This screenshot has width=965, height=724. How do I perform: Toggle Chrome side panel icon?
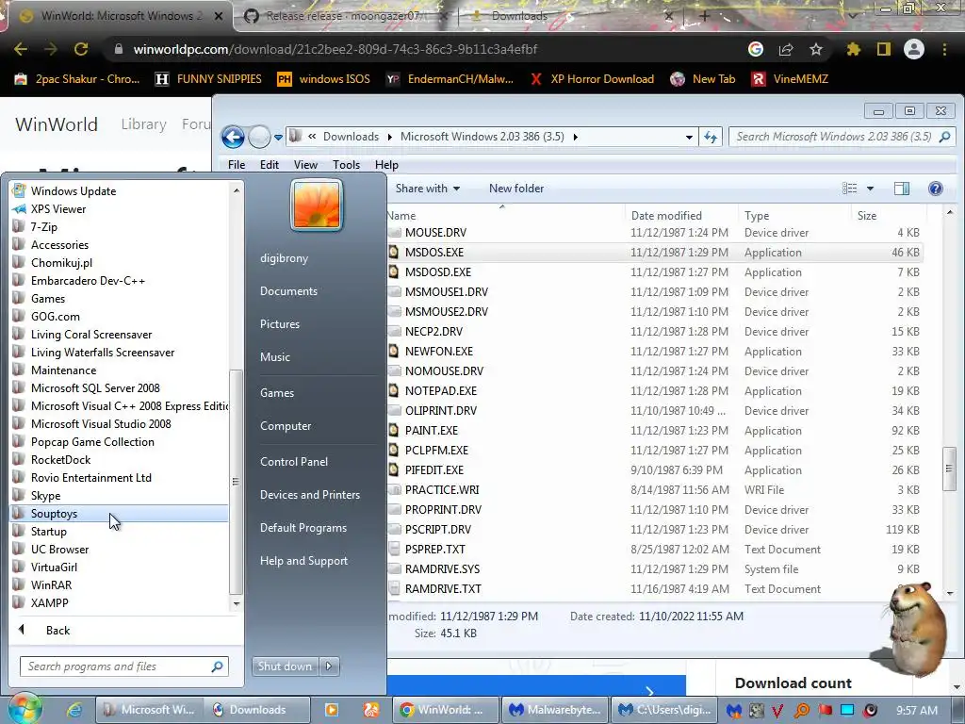(x=884, y=49)
